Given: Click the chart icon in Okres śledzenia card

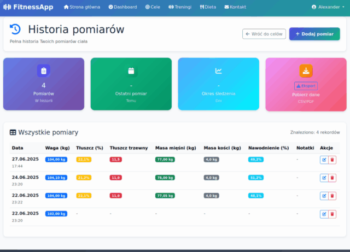Looking at the screenshot, I should (219, 71).
